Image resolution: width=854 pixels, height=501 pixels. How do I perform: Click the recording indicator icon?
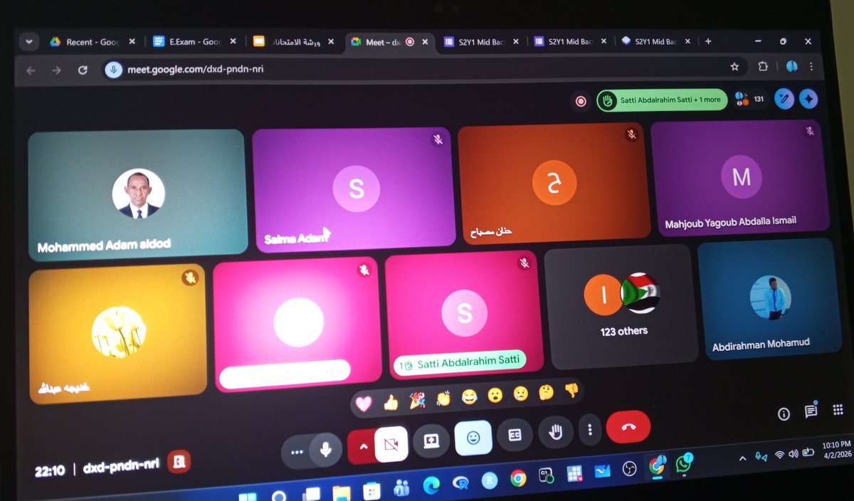[x=581, y=102]
